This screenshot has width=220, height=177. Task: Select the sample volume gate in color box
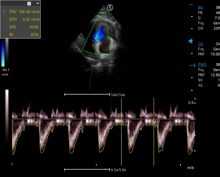[98, 38]
